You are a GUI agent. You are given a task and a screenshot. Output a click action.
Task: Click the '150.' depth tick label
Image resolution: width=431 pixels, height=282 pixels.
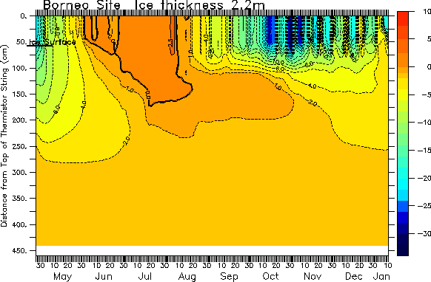[20, 94]
